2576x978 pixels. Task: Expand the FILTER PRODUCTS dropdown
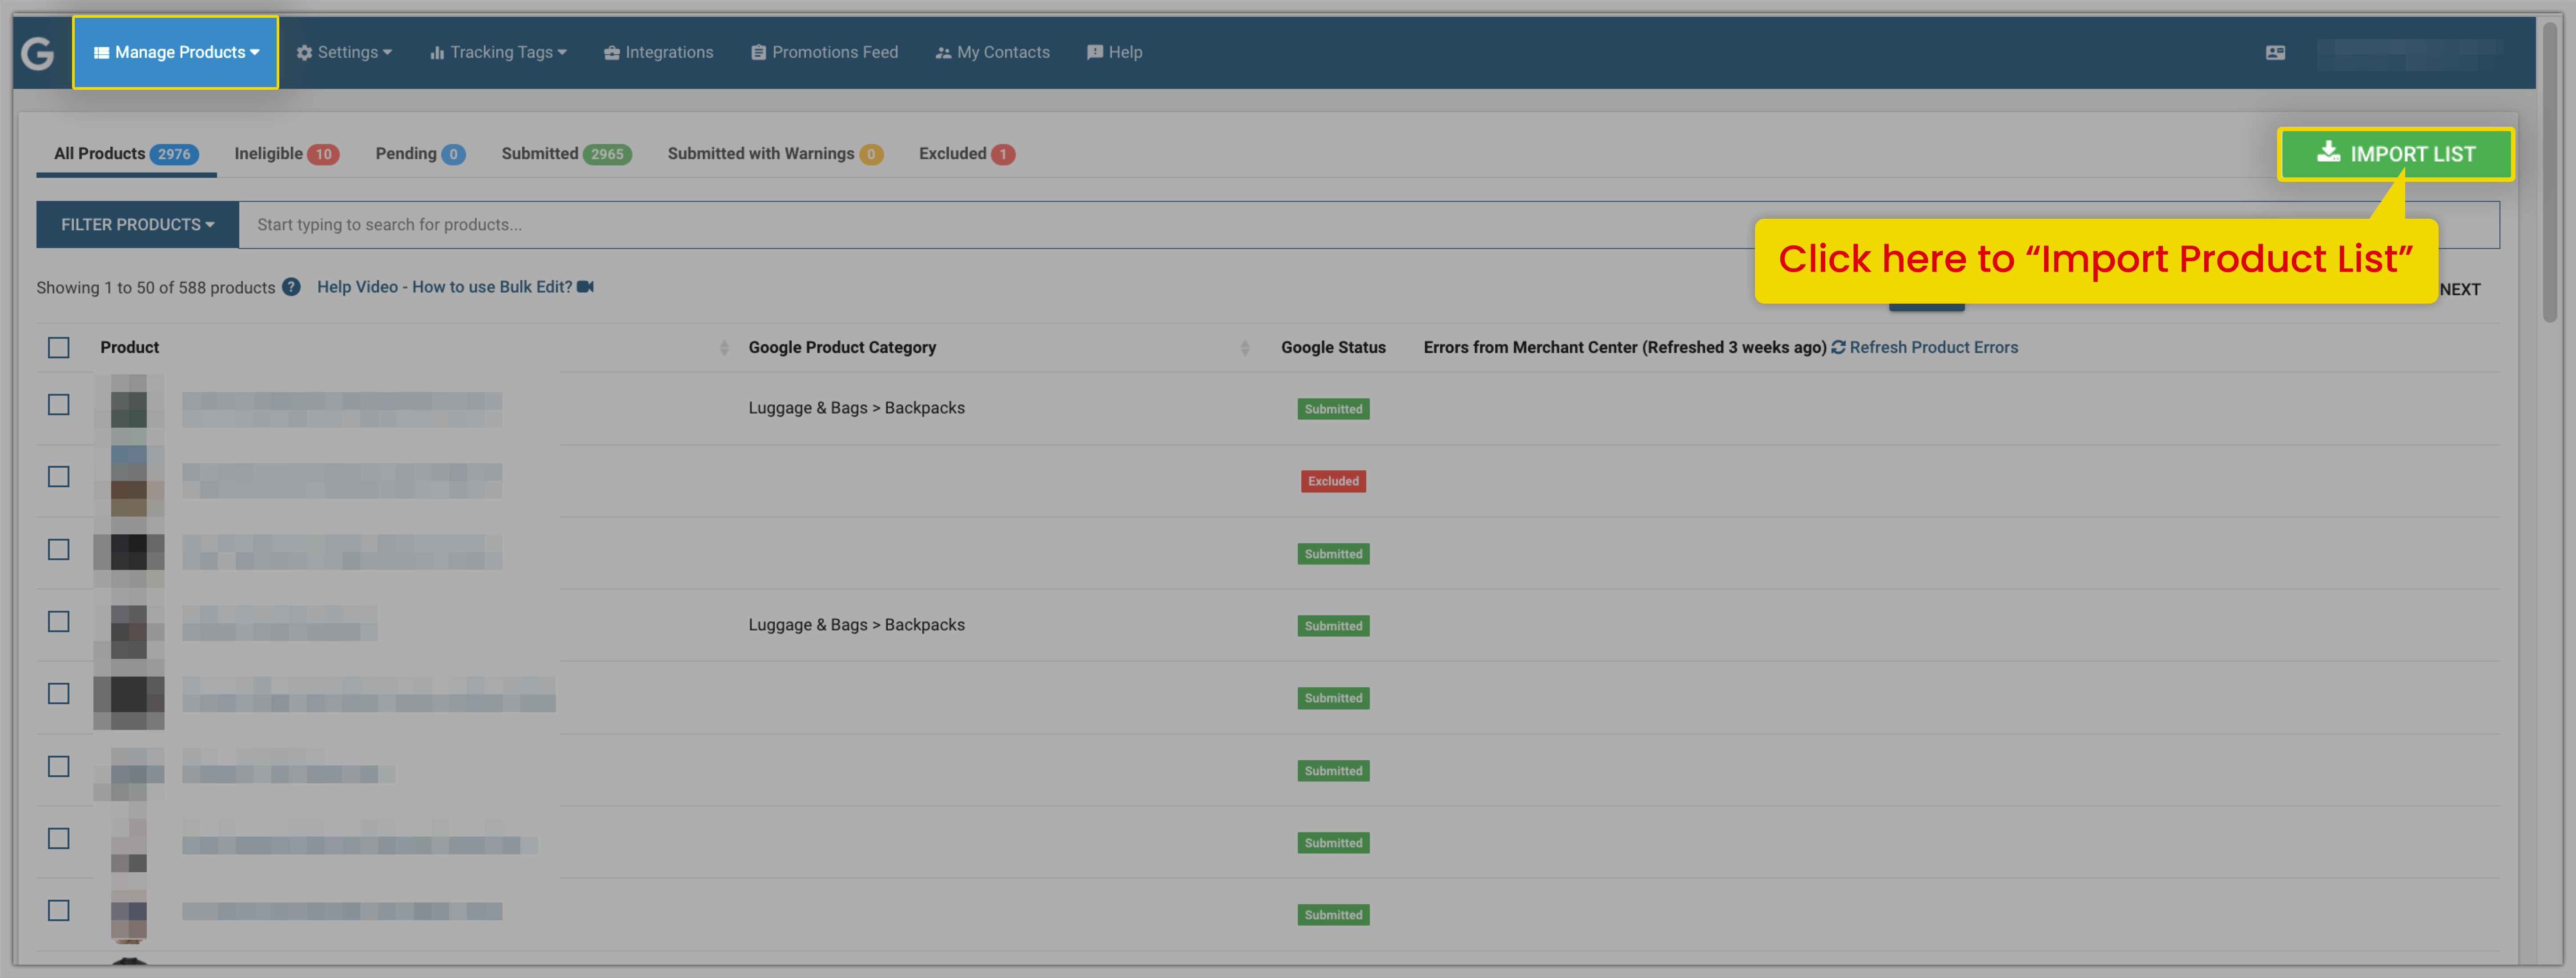[x=138, y=225]
